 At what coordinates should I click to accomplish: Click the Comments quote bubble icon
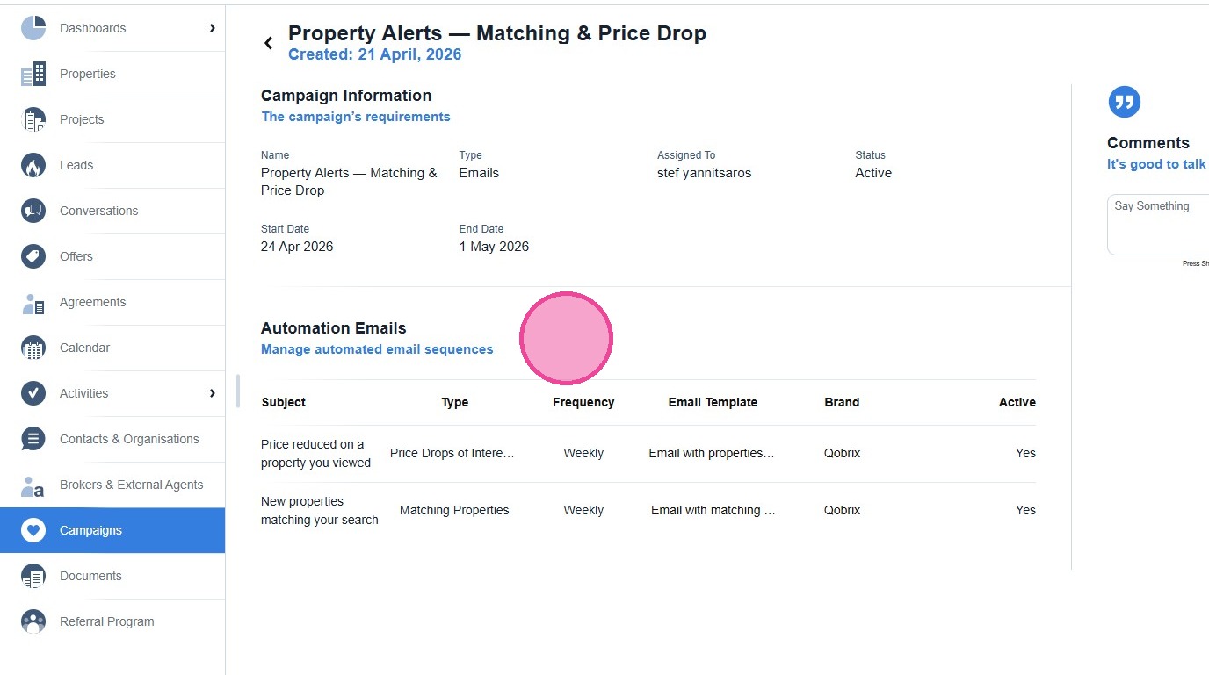click(x=1124, y=102)
